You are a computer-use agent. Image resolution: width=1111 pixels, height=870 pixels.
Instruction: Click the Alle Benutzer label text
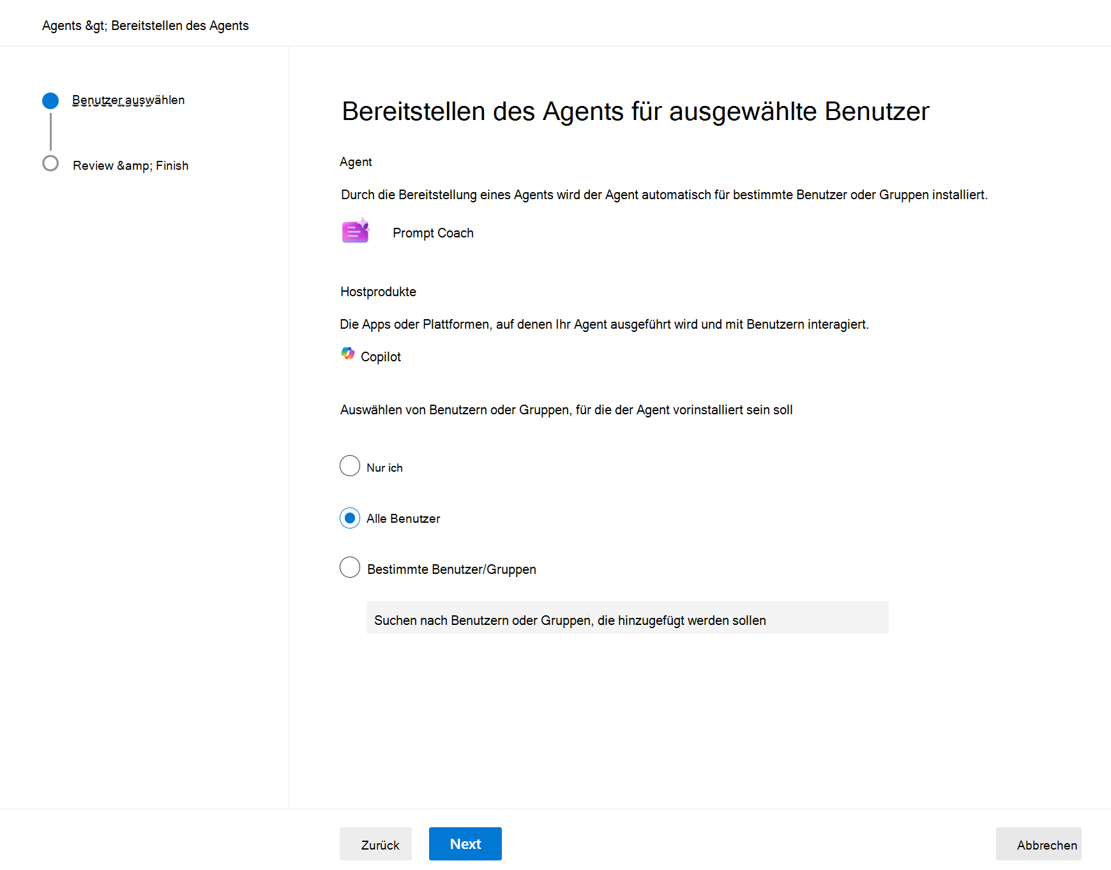tap(404, 518)
